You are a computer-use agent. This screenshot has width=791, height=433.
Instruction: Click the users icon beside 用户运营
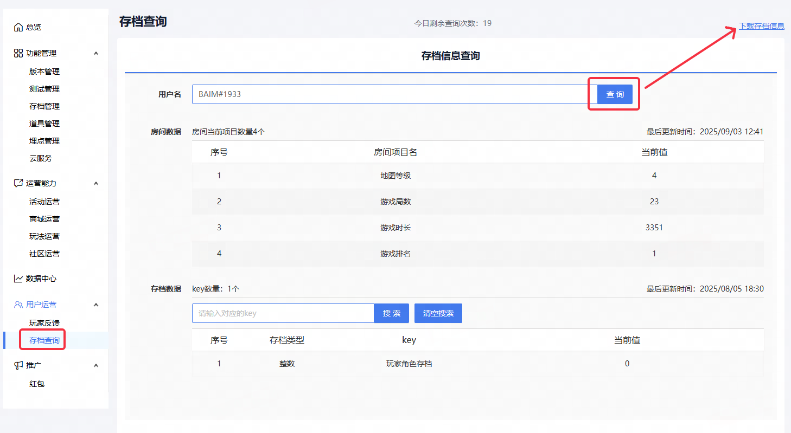tap(18, 305)
